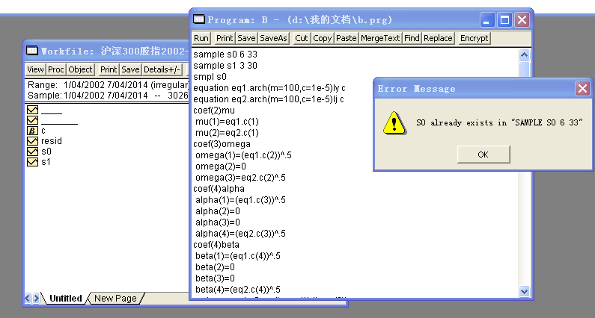Click line 'smpl s0' in program

pos(210,77)
